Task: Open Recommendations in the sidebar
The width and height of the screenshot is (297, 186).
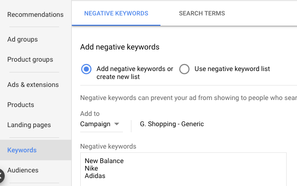Action: (x=35, y=14)
